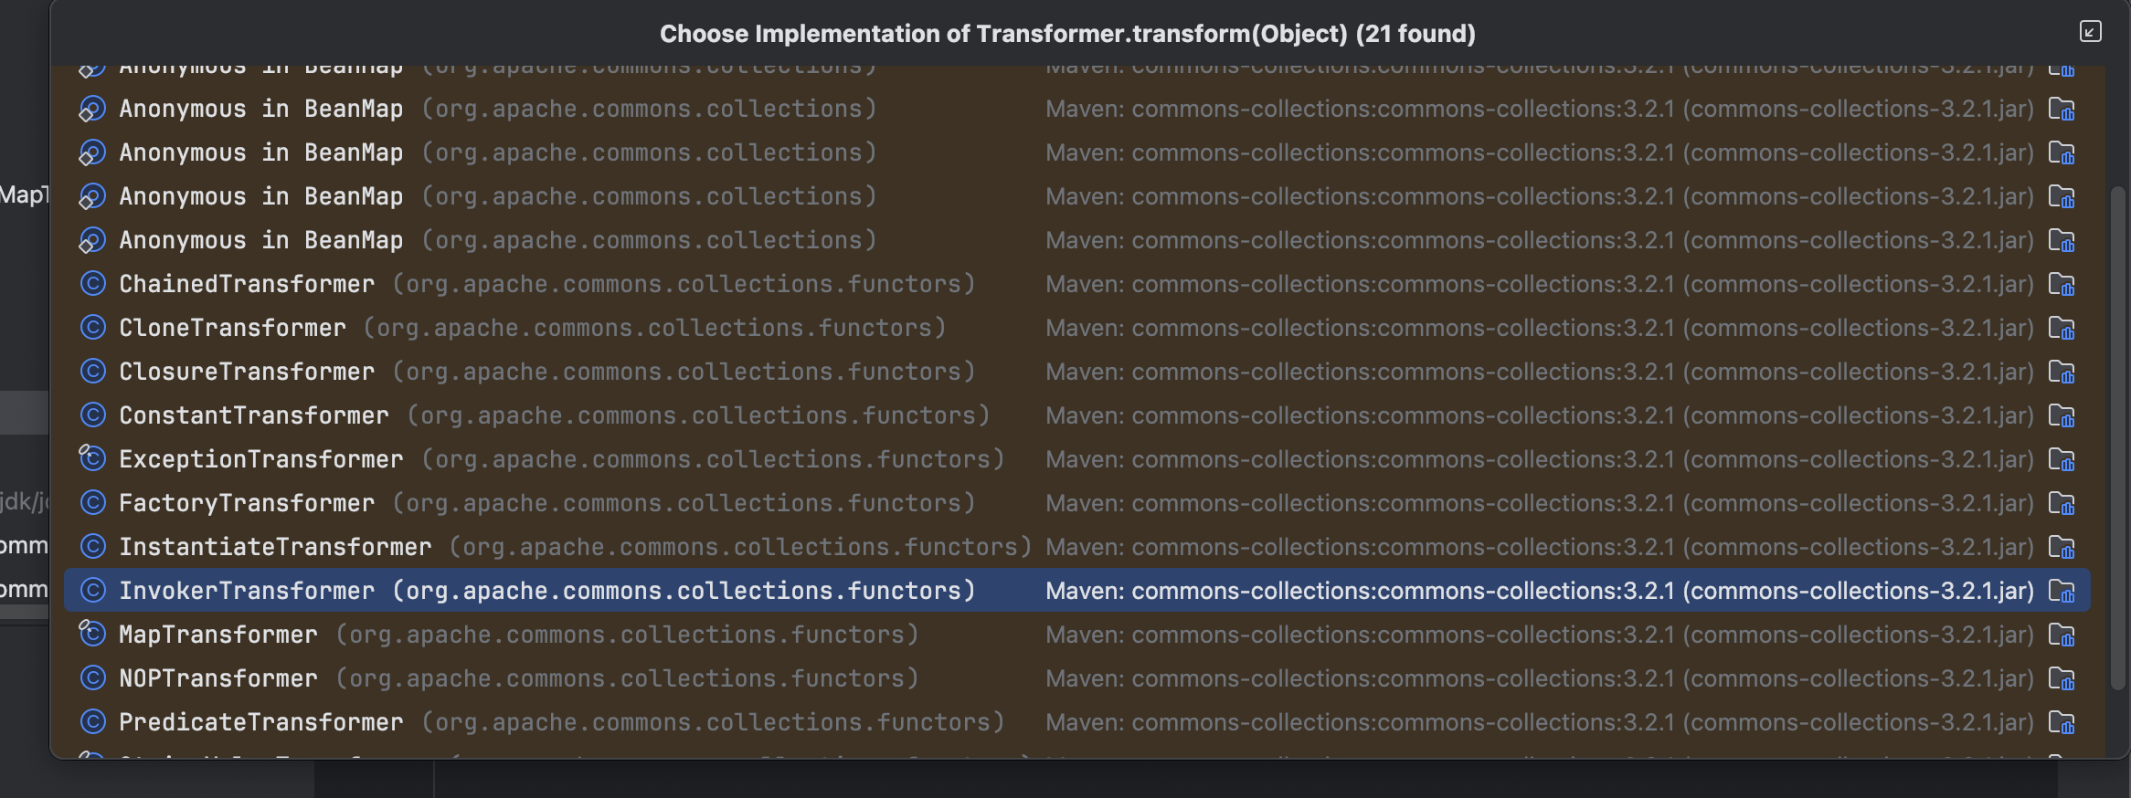Click the Maven library text on CloneTransformer row

[1539, 329]
